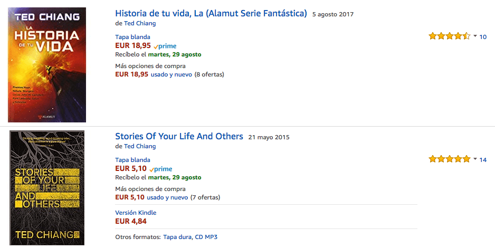495x248 pixels.
Task: Select Tapa blanda format for Historia de tu vida
Action: 132,37
